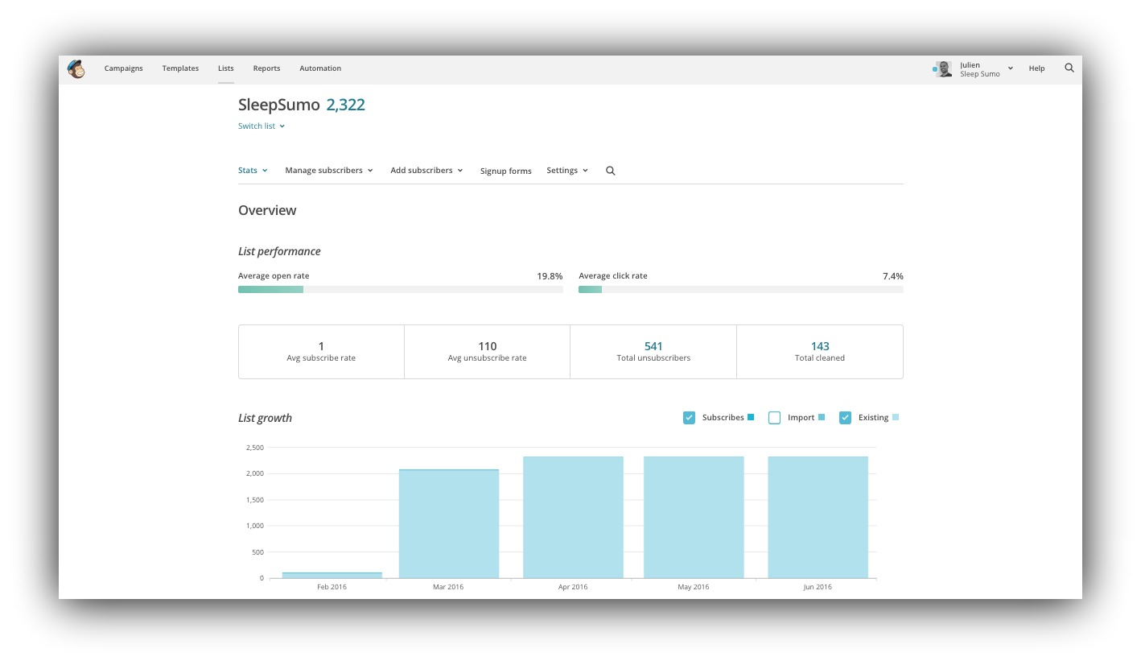Click the Import legend color swatch
The height and width of the screenshot is (661, 1141).
click(x=822, y=417)
